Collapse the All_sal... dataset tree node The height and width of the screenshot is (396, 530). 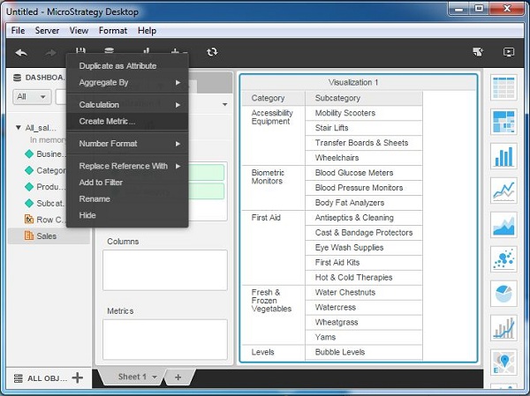(19, 128)
